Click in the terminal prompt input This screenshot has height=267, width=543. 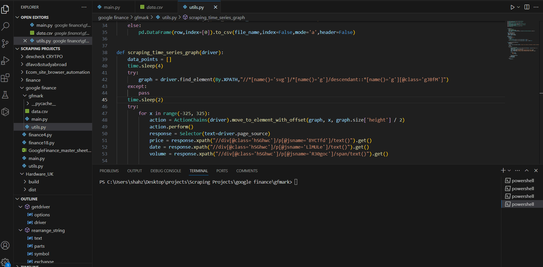click(296, 182)
